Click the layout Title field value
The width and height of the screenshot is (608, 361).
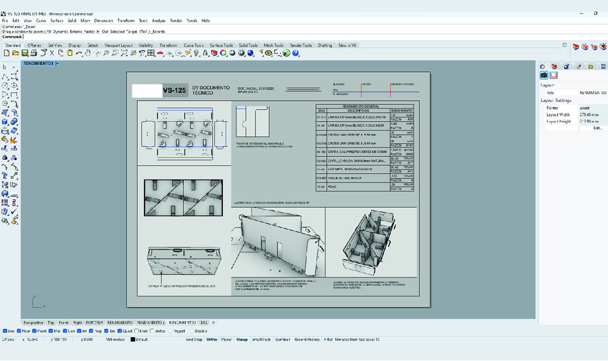point(592,93)
